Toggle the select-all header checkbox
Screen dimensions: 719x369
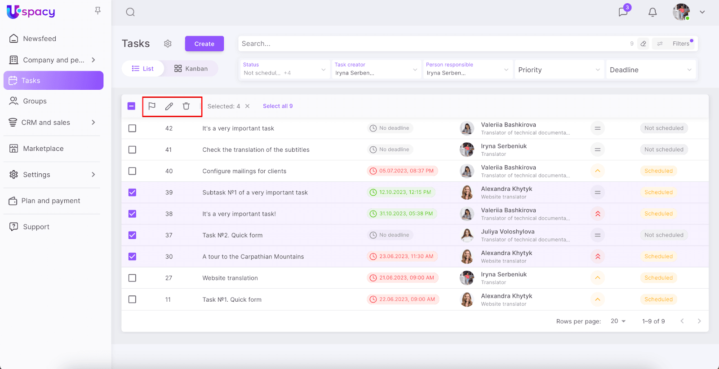[x=131, y=106]
